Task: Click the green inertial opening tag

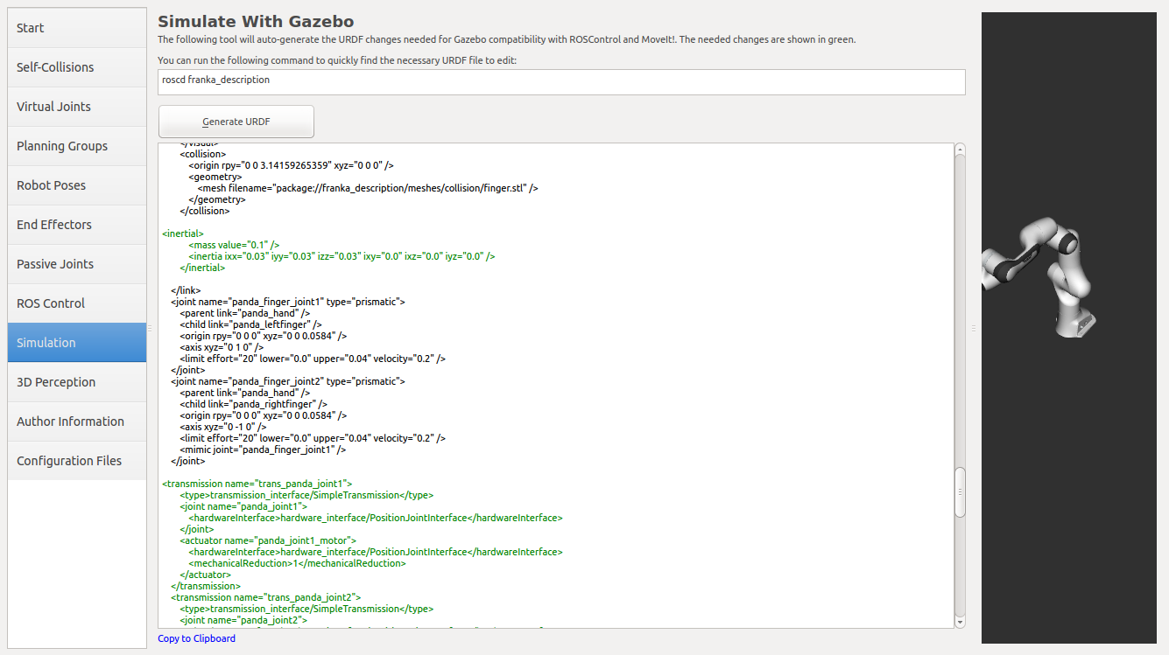Action: [183, 233]
